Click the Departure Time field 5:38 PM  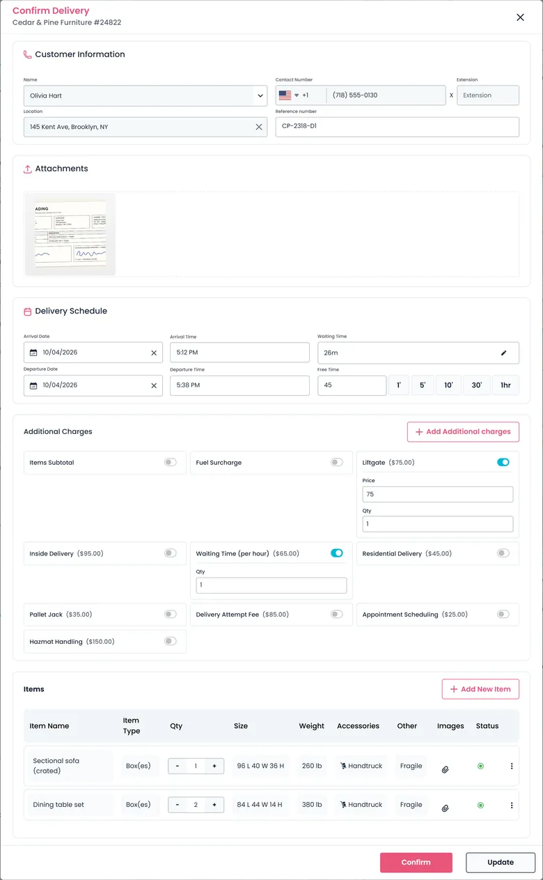tap(239, 385)
